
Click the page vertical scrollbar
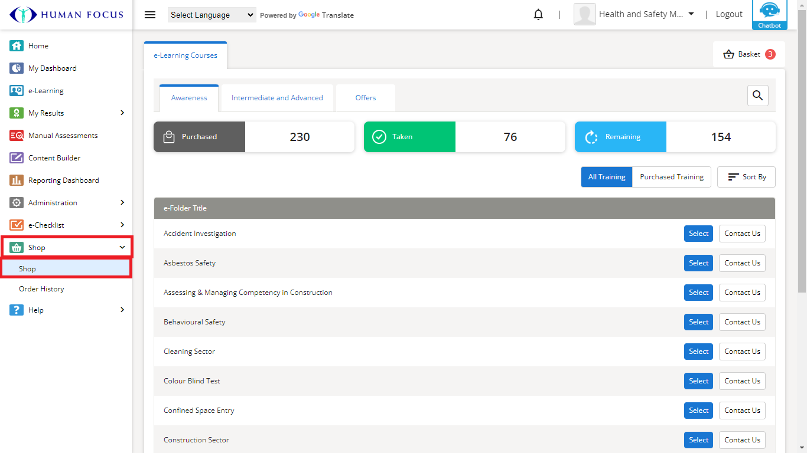pos(802,147)
